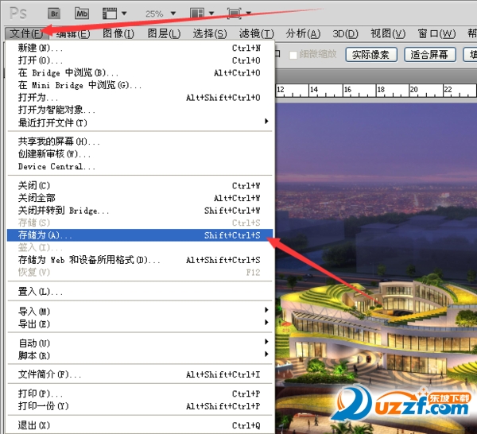
Task: Choose 创建新审核(W)... item
Action: (x=140, y=154)
